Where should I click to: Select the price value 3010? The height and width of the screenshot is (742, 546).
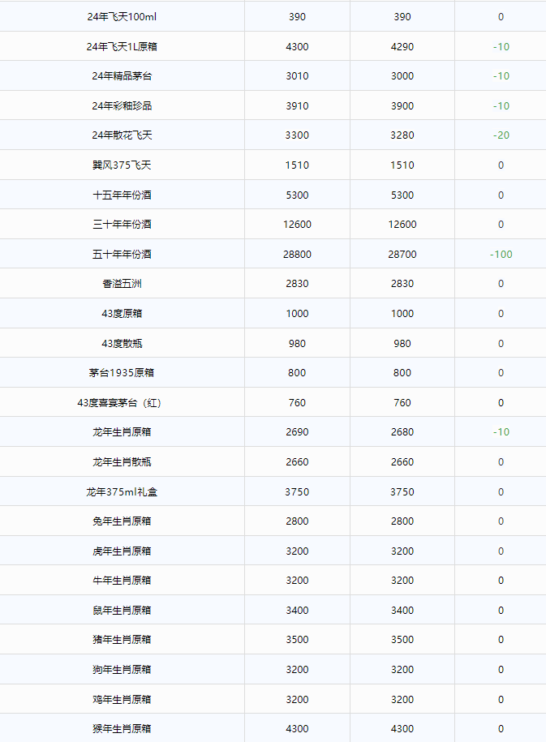click(297, 76)
